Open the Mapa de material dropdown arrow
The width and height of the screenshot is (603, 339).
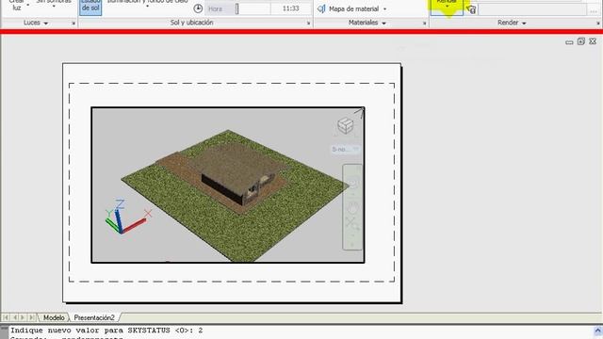[384, 9]
